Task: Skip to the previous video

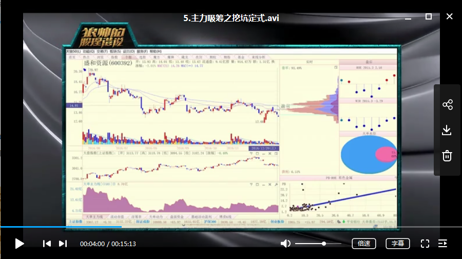Action: 47,244
